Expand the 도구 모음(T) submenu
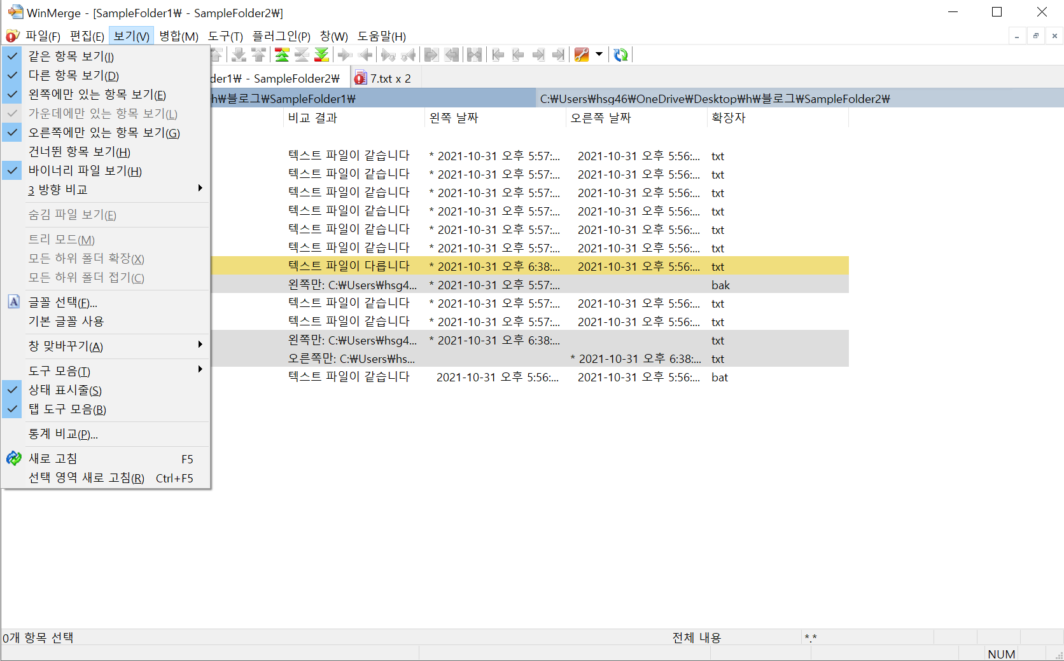1064x661 pixels. [x=106, y=371]
